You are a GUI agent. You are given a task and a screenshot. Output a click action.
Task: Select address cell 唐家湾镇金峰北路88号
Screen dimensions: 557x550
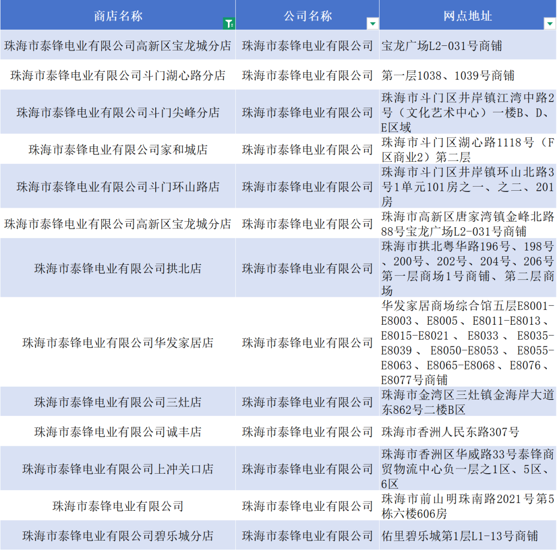coord(467,223)
